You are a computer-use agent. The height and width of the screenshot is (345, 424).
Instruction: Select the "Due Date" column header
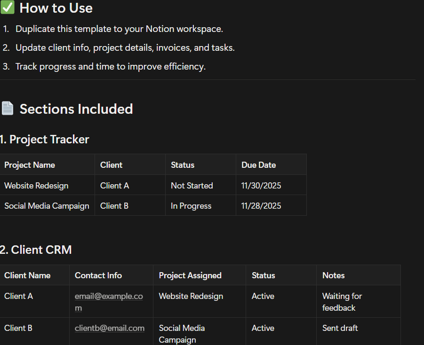click(x=271, y=165)
